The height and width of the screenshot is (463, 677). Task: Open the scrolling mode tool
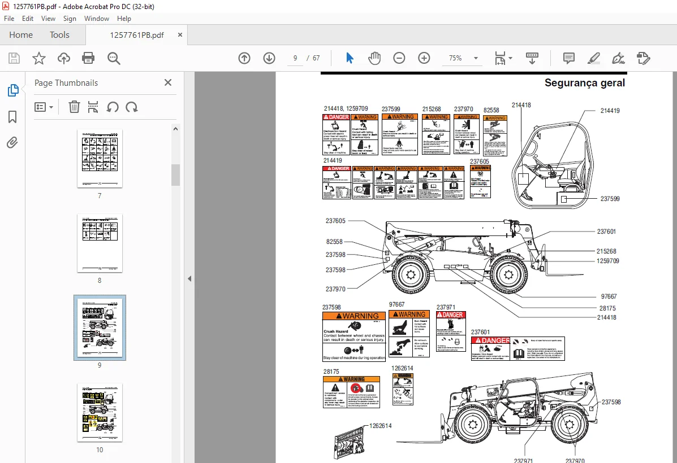(x=532, y=58)
